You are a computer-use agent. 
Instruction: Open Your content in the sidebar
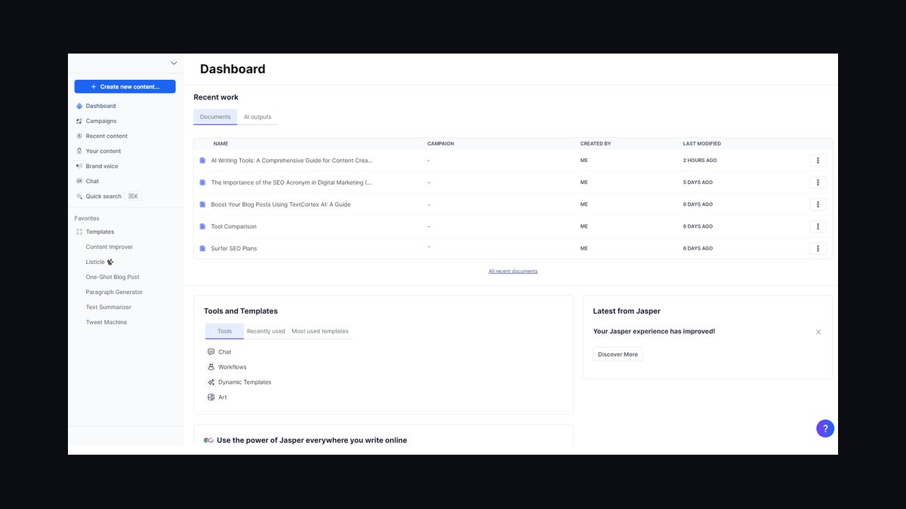[103, 152]
